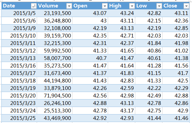Click volume cell 32,215,300

pos(54,43)
